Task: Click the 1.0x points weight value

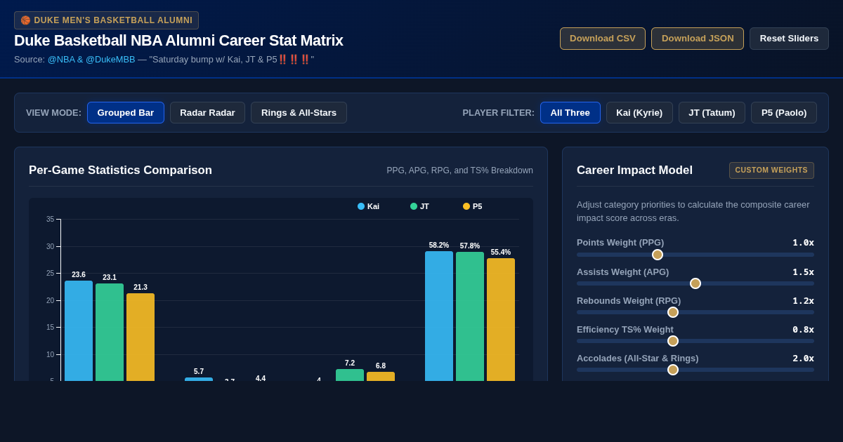Action: point(803,243)
